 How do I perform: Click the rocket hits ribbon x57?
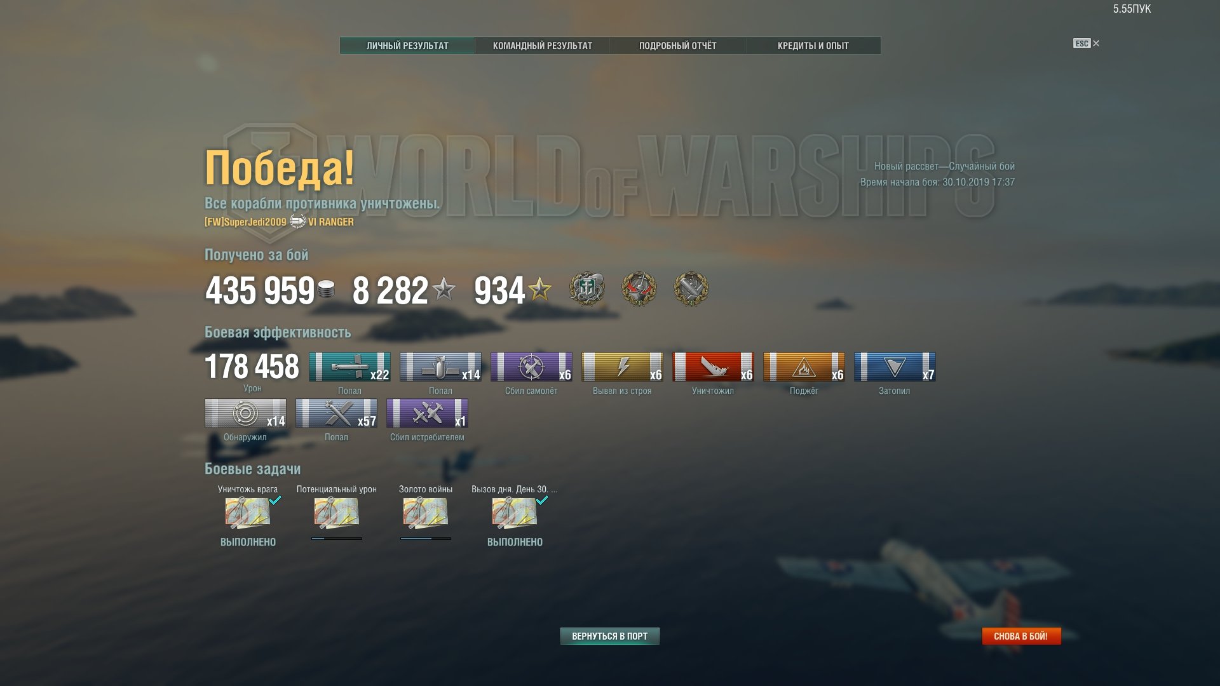tap(336, 413)
